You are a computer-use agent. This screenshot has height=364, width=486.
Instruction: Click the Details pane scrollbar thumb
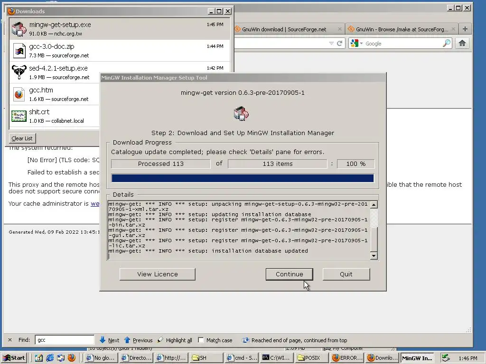click(x=374, y=240)
